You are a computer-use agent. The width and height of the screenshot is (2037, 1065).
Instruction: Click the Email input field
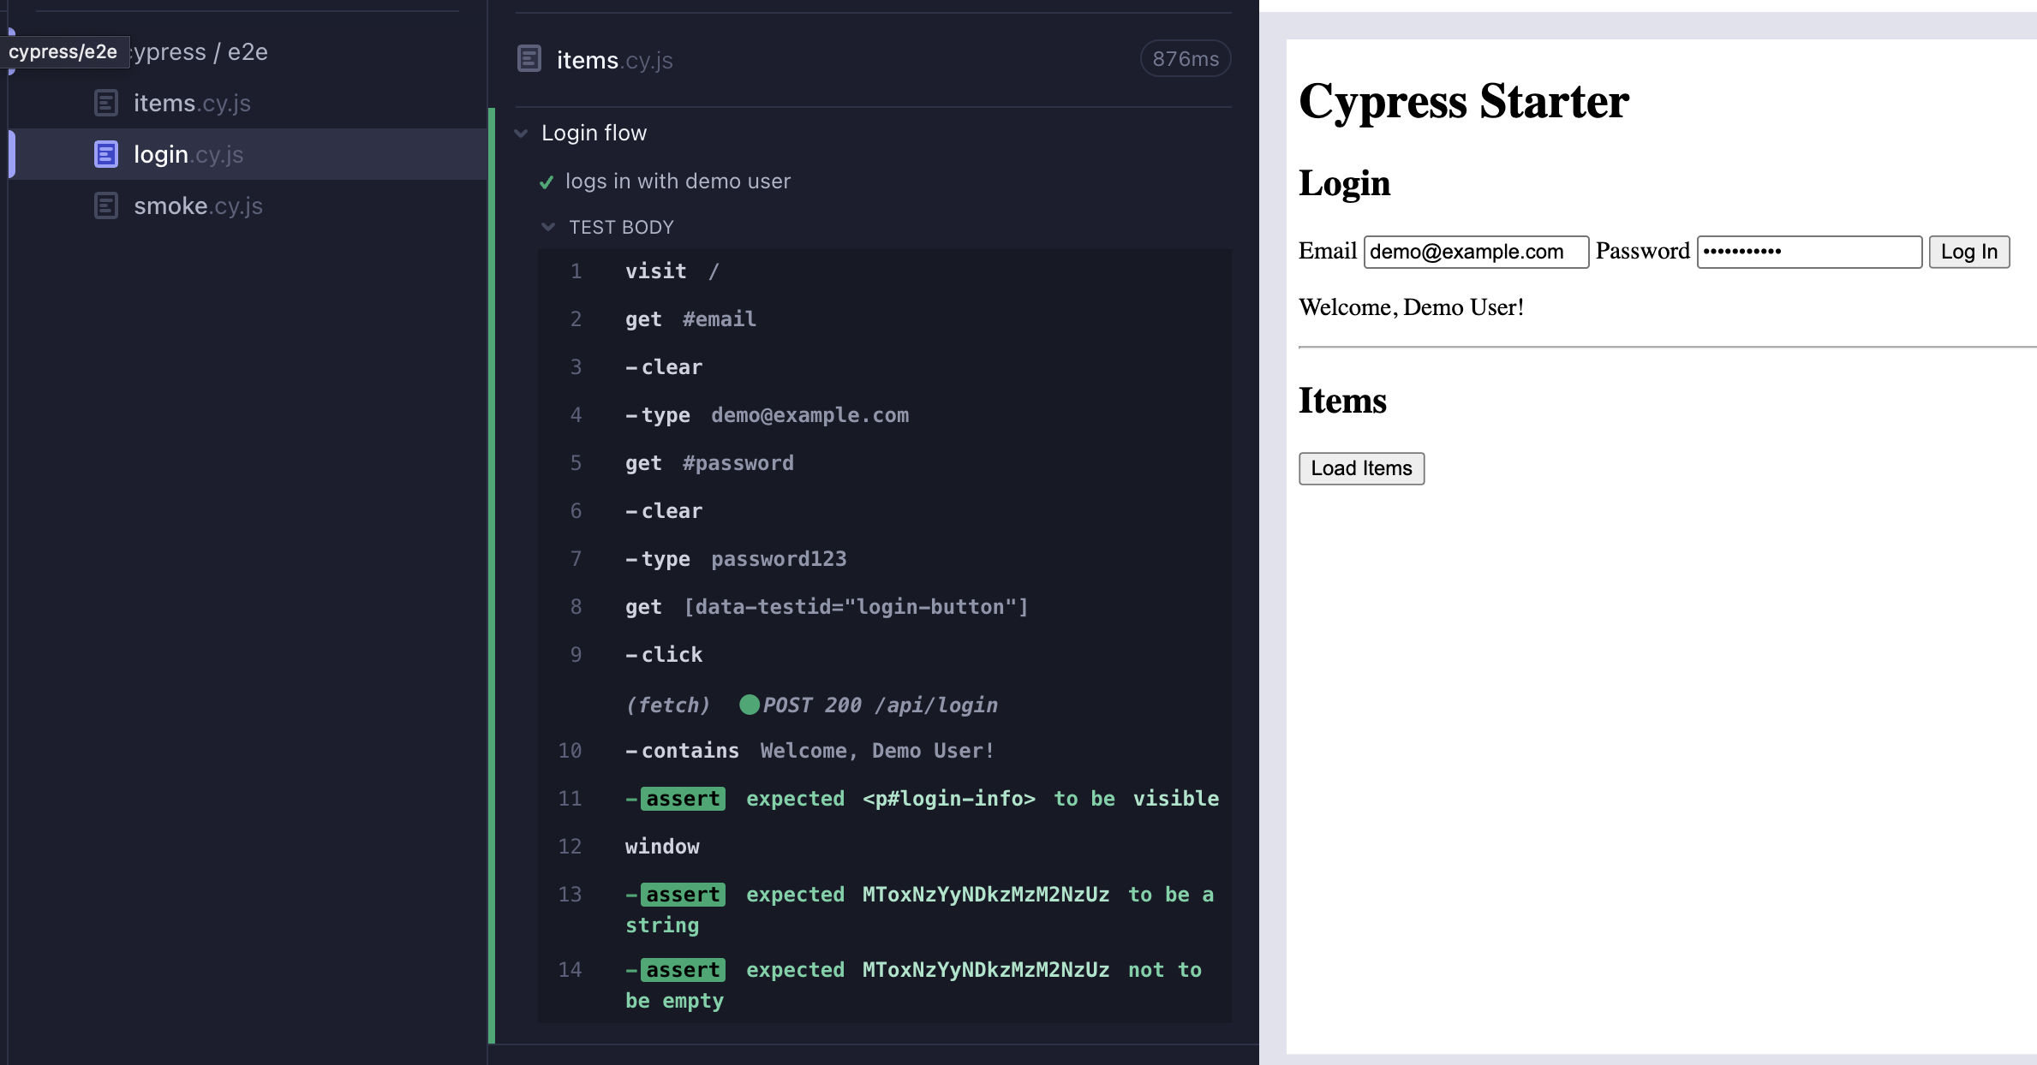[x=1476, y=252]
